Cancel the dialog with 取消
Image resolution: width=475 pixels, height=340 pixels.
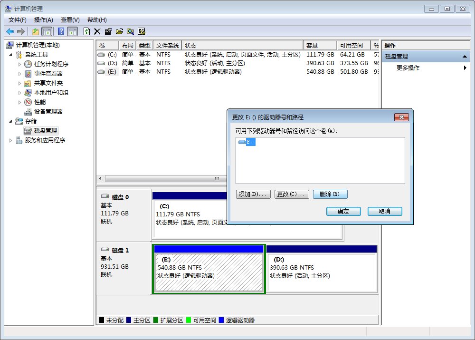[385, 212]
